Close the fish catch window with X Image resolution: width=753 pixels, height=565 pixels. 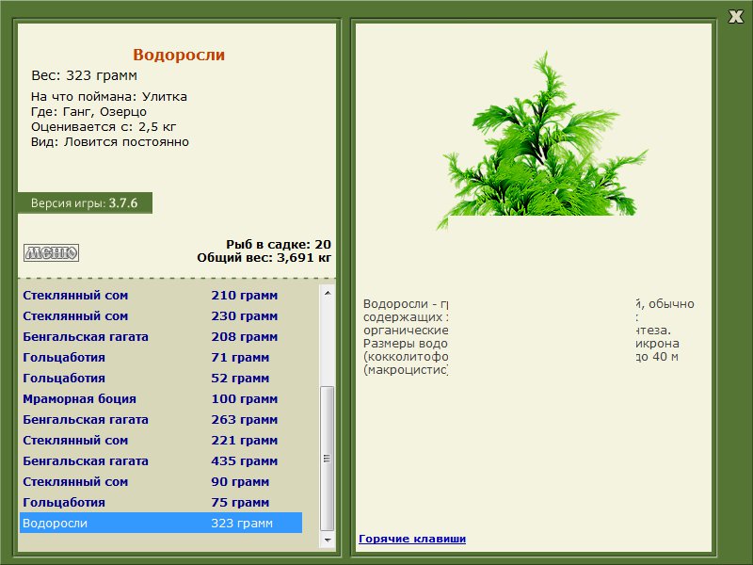[736, 17]
